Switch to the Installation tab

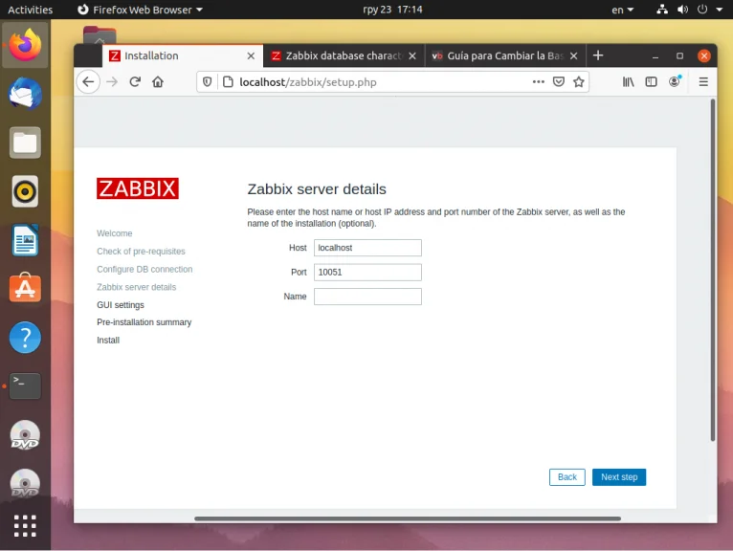click(183, 56)
